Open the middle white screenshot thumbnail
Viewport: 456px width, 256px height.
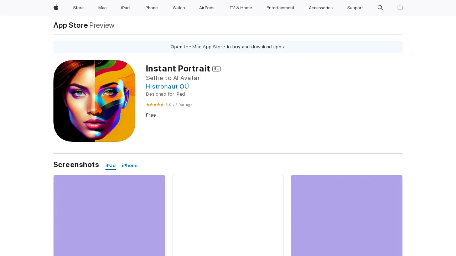[x=228, y=215]
